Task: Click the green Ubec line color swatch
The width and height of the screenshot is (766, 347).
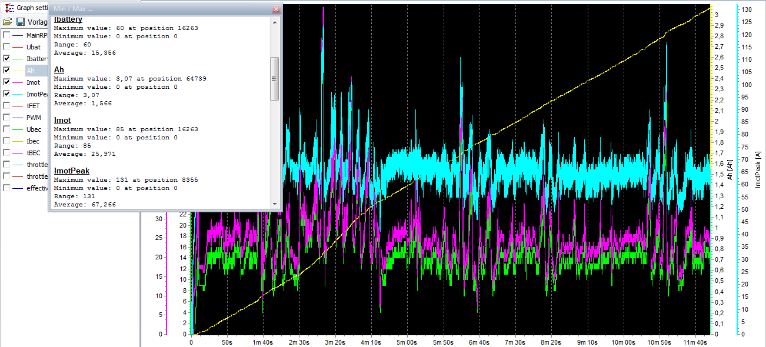Action: (x=18, y=129)
